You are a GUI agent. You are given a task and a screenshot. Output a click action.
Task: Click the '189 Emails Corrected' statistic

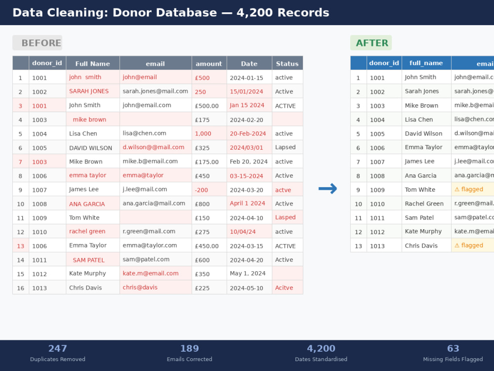tap(189, 353)
